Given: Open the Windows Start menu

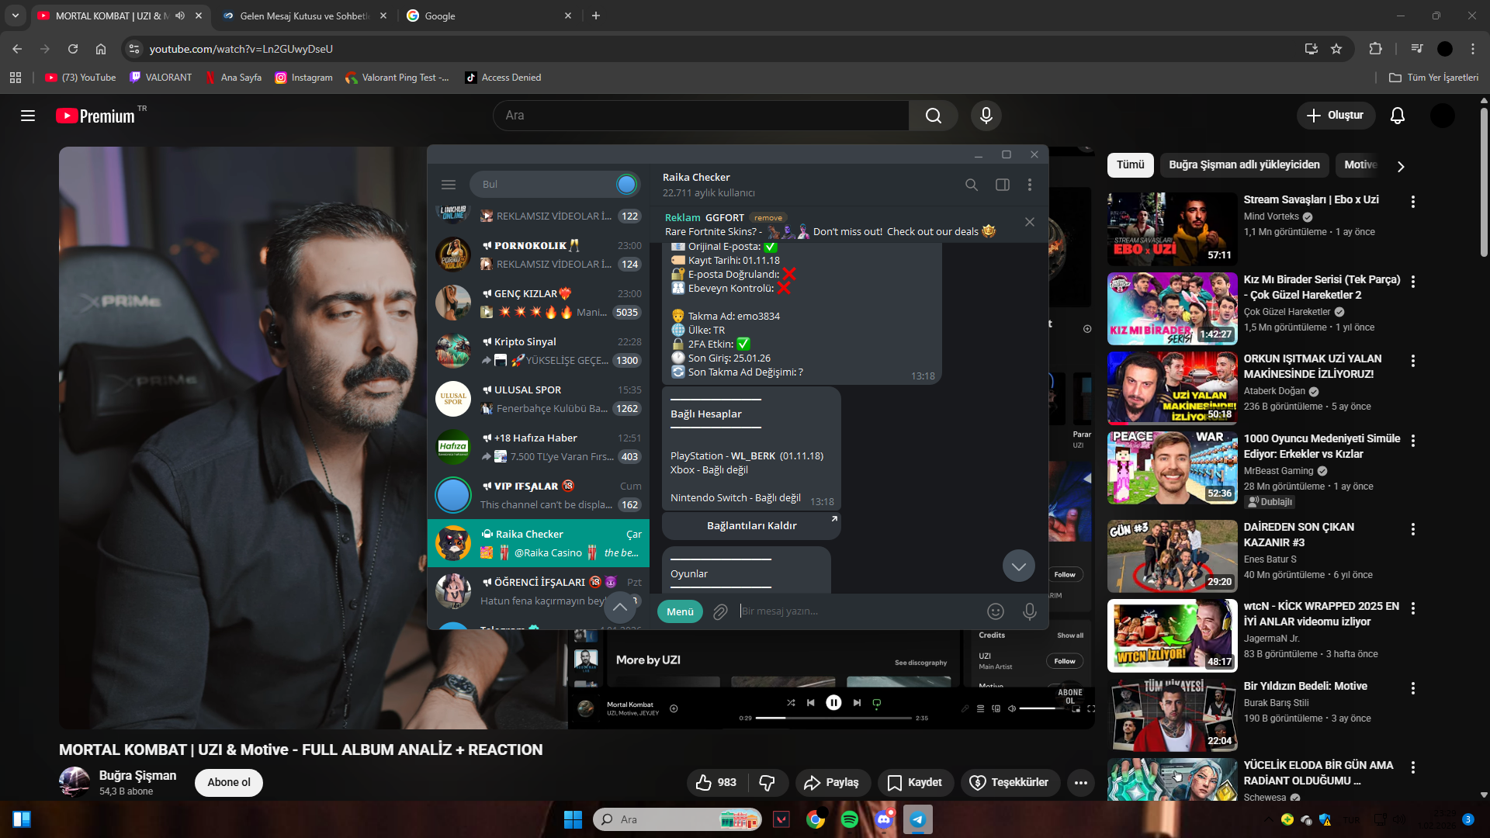Looking at the screenshot, I should point(573,819).
